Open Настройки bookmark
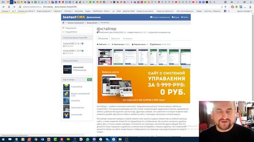This screenshot has height=142, width=254. 79,11
